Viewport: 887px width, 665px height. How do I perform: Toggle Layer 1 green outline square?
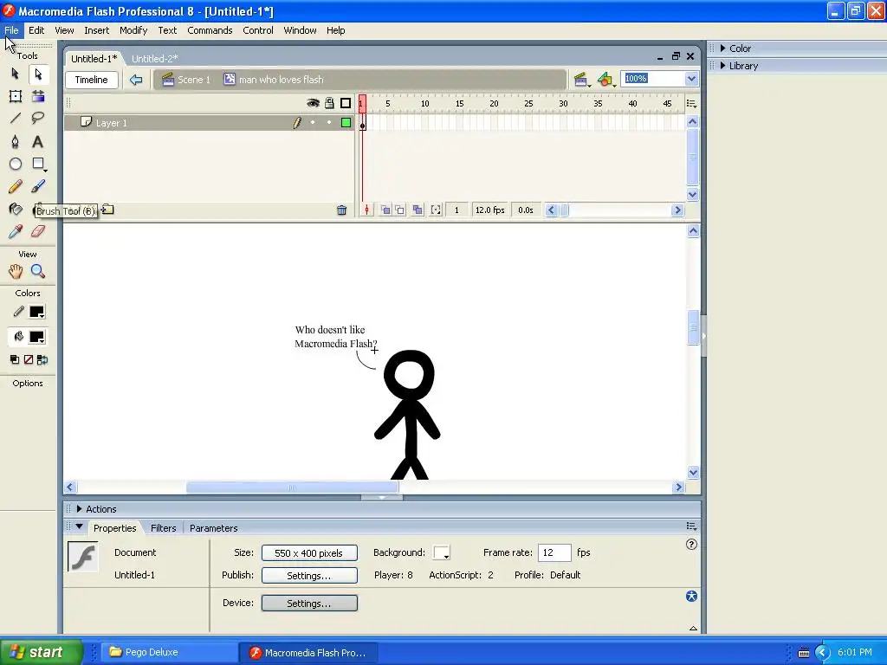pos(346,123)
